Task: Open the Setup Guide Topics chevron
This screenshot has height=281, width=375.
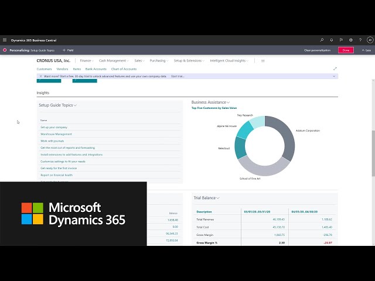Action: pyautogui.click(x=76, y=105)
